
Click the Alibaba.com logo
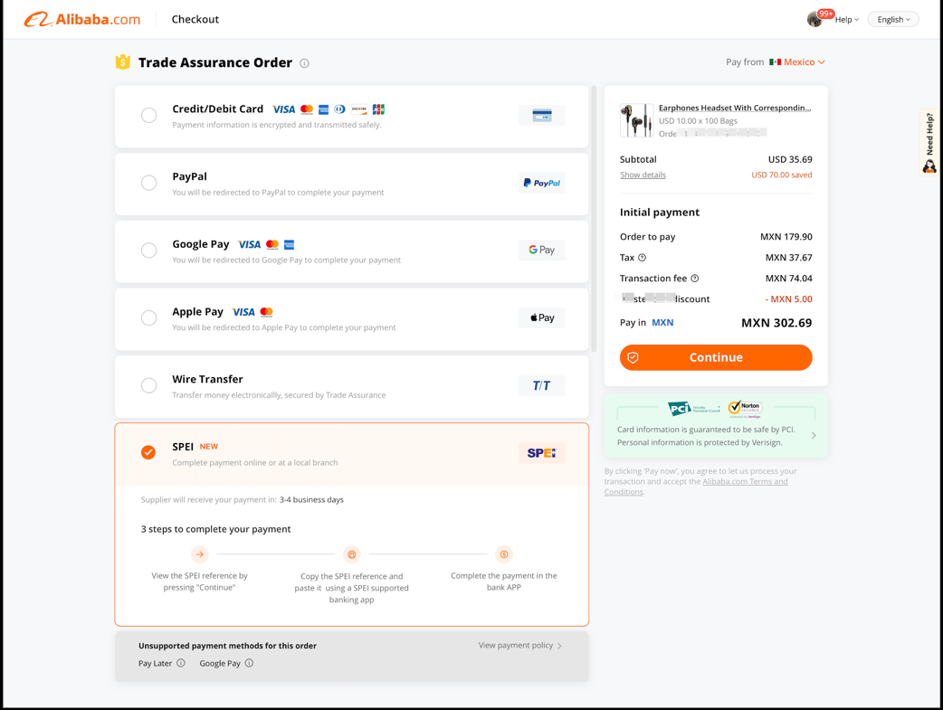(x=82, y=19)
